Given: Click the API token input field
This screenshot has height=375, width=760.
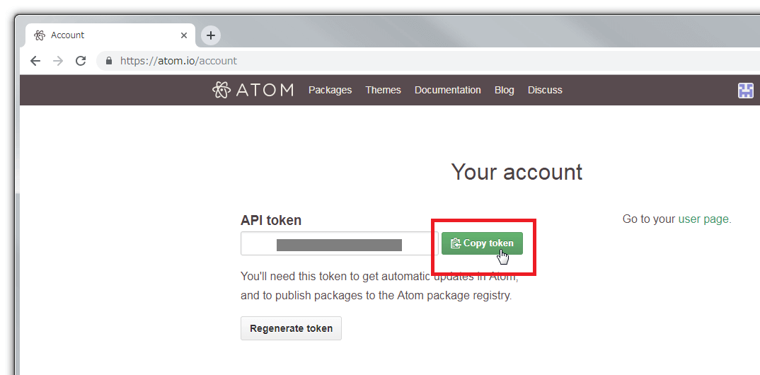Looking at the screenshot, I should coord(339,243).
